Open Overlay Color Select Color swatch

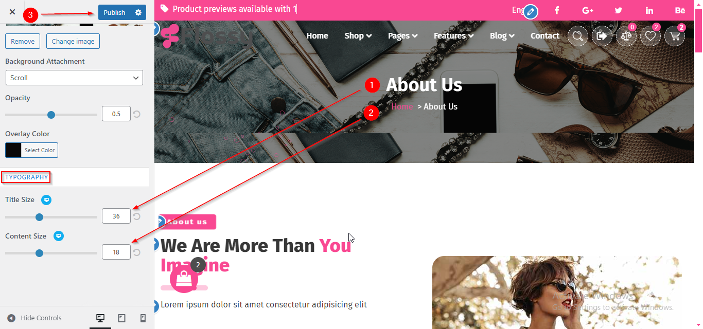click(31, 150)
